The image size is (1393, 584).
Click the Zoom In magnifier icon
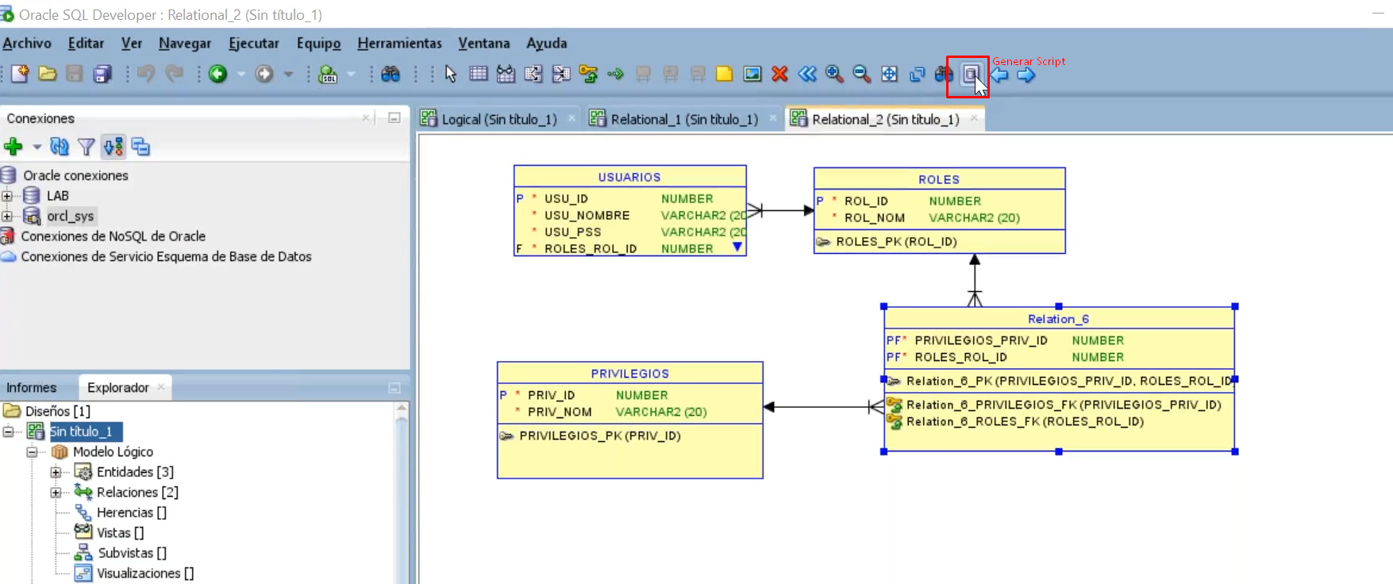click(x=834, y=74)
